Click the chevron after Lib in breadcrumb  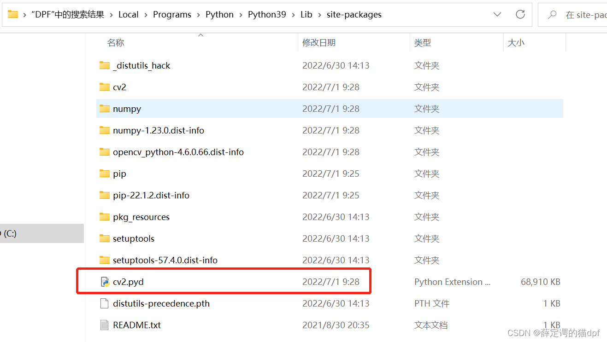[x=319, y=14]
